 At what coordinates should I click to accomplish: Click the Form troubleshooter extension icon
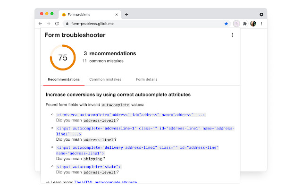coord(237,23)
